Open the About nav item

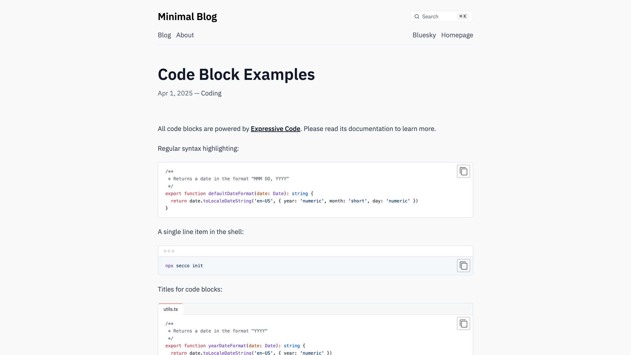tap(185, 35)
